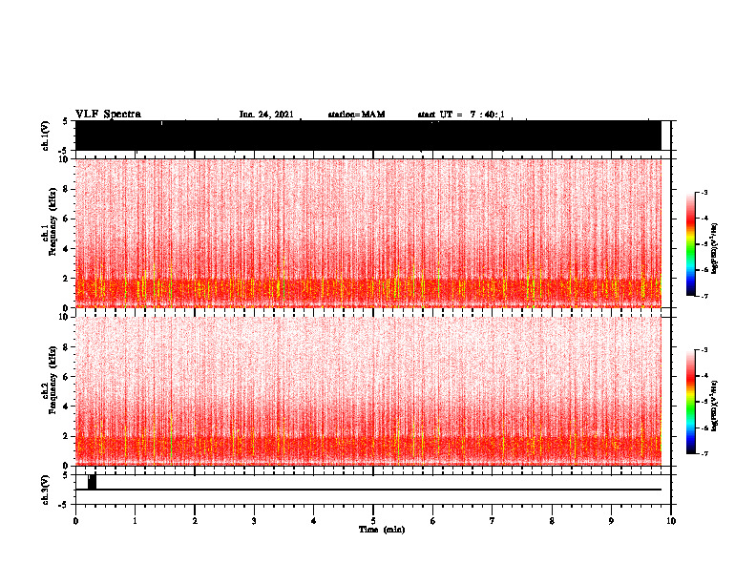Click the 'station=MAM' header text
756x584 pixels.
[x=356, y=115]
